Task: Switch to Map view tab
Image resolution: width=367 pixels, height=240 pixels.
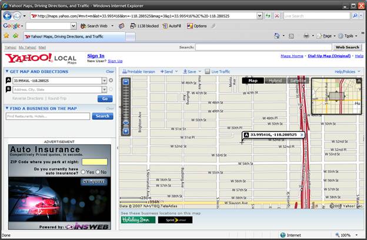Action: (253, 80)
